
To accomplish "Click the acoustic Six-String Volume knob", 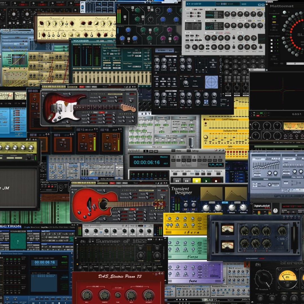I will 162,198.
